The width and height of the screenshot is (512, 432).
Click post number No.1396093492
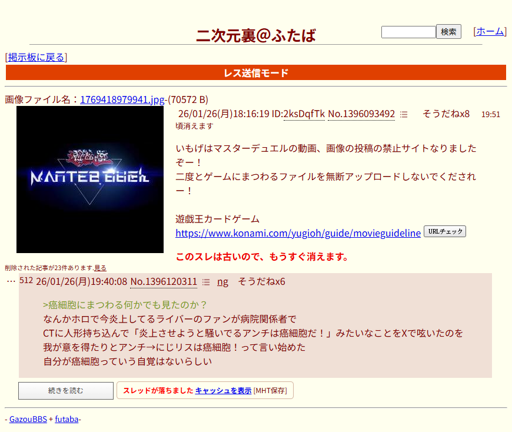(x=361, y=114)
